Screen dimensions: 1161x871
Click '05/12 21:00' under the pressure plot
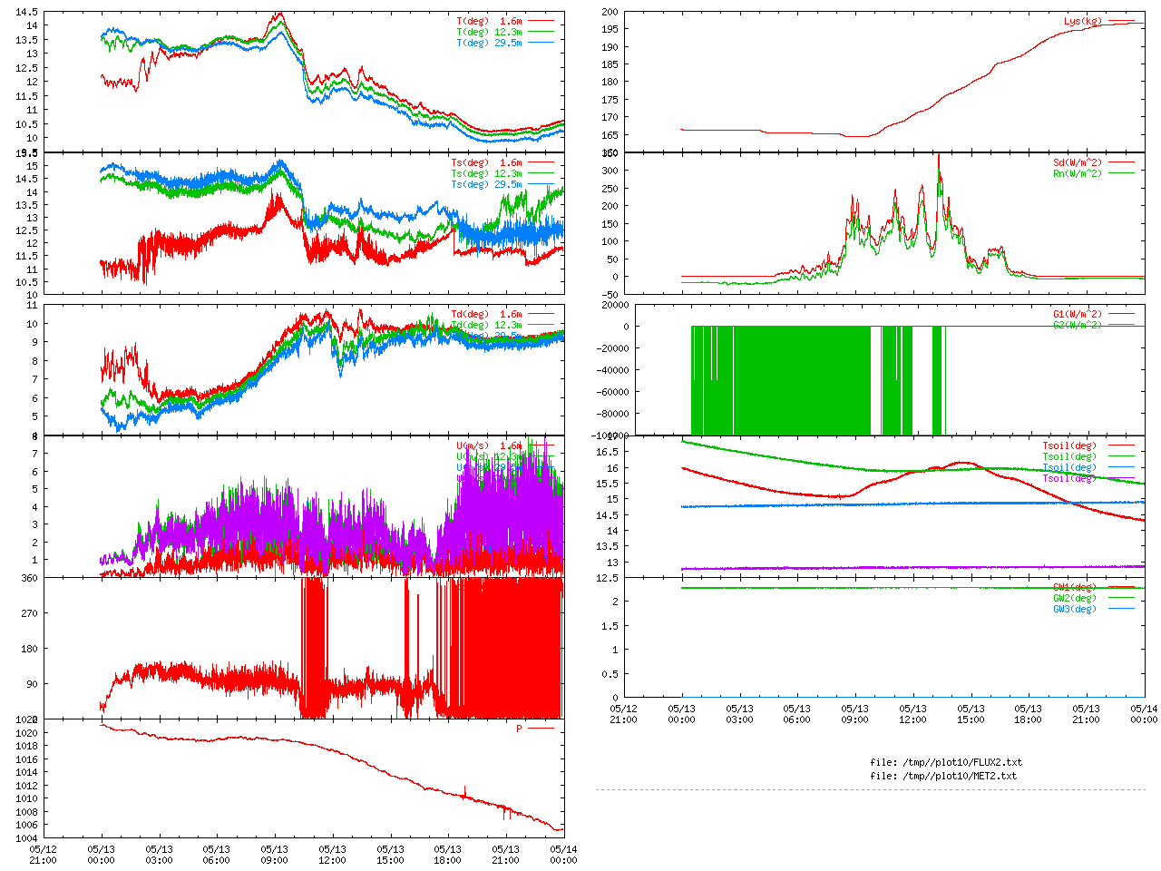(x=43, y=856)
